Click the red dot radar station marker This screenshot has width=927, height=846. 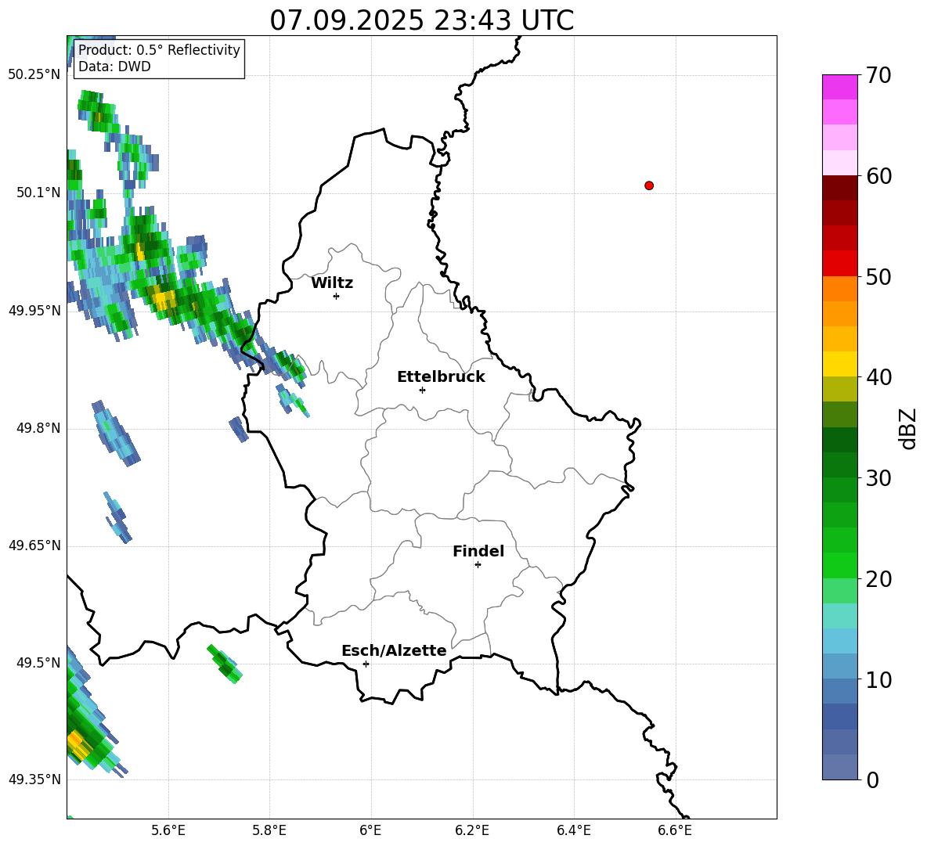point(648,185)
